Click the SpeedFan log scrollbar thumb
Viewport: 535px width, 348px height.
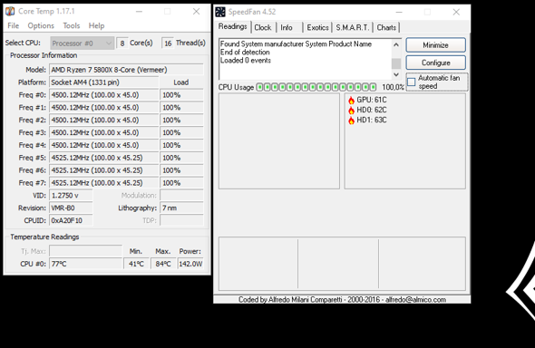pos(396,63)
